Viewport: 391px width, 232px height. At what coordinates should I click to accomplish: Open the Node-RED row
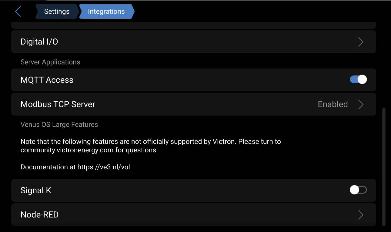(182, 215)
